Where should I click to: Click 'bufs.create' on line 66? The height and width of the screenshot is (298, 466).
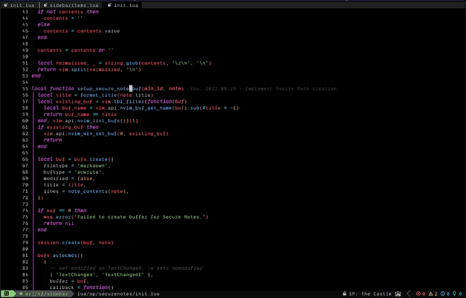click(x=91, y=159)
